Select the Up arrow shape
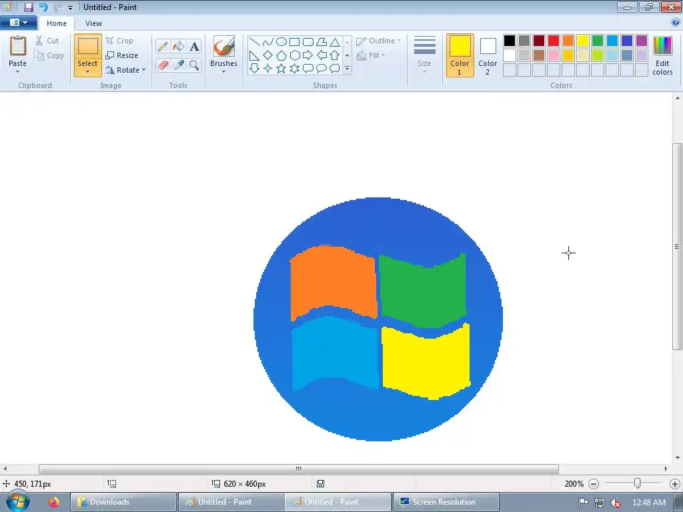This screenshot has width=683, height=512. 335,55
